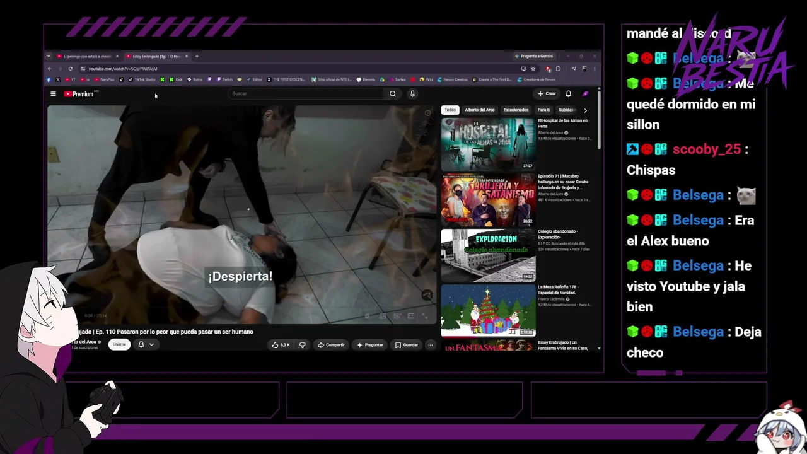Open more actions ellipsis under video

431,345
